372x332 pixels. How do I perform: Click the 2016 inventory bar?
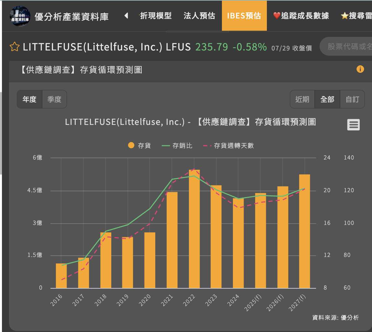(x=61, y=276)
